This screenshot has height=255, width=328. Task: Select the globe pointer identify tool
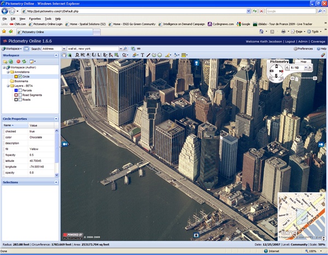69,55
